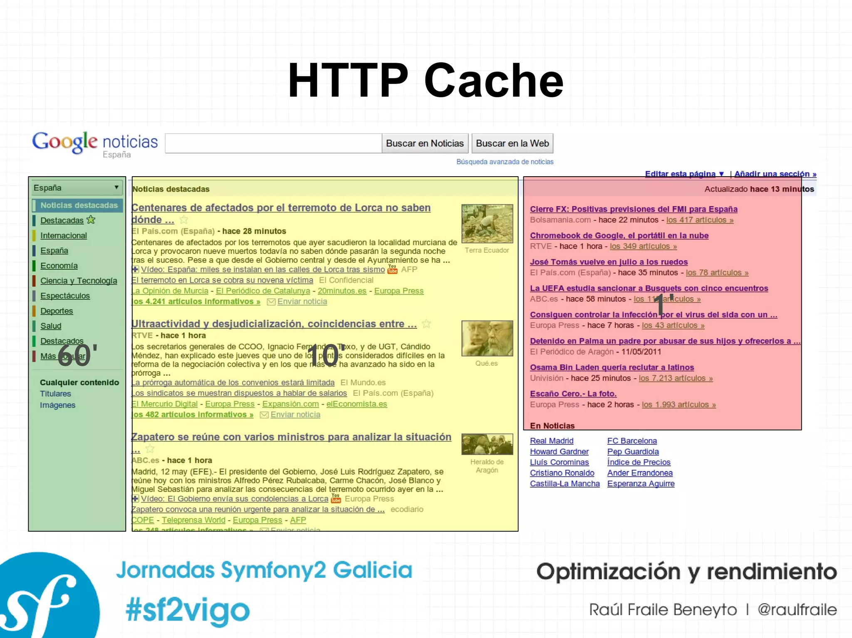Viewport: 852px width, 638px height.
Task: Click los 482 artículos informativos link
Action: click(x=193, y=415)
